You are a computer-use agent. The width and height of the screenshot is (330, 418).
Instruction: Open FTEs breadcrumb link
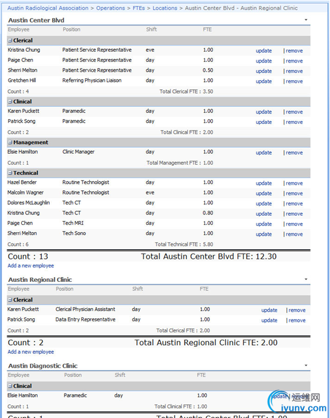(139, 8)
